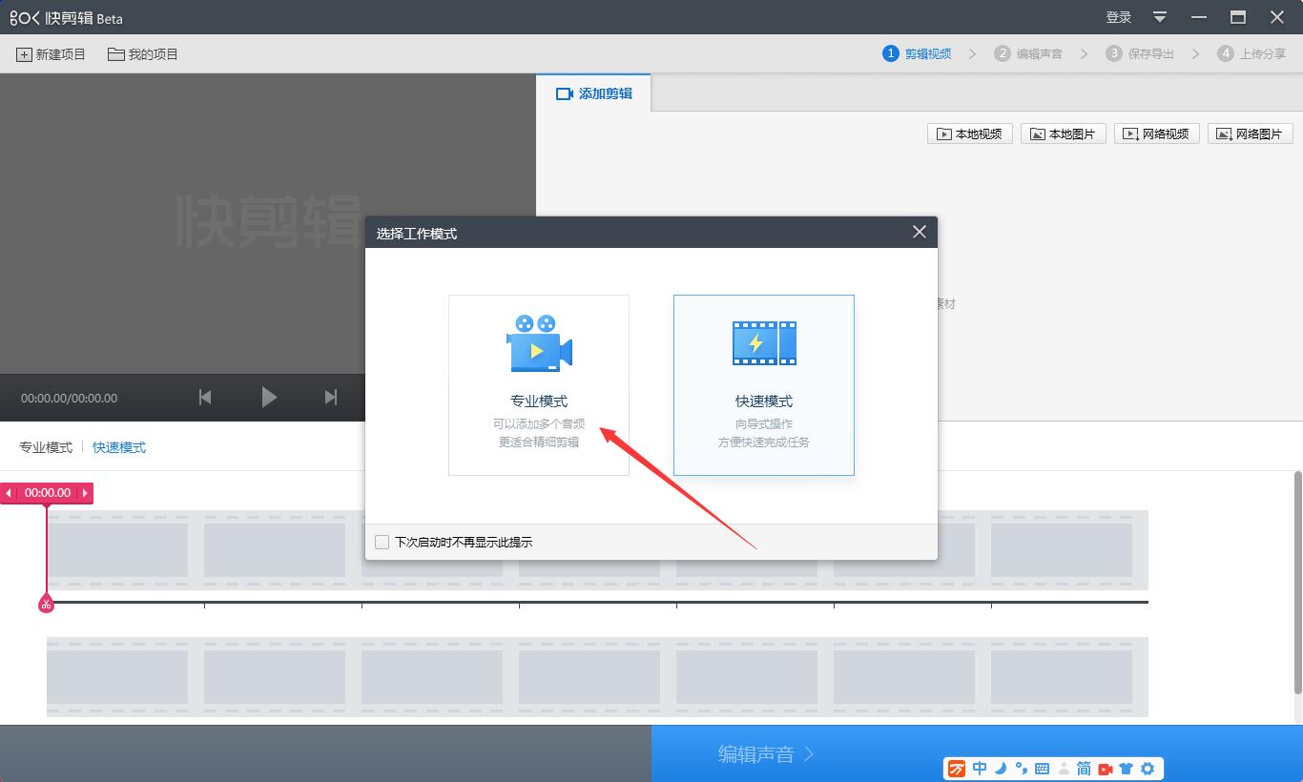
Task: Jump to next frame in player
Action: click(331, 397)
